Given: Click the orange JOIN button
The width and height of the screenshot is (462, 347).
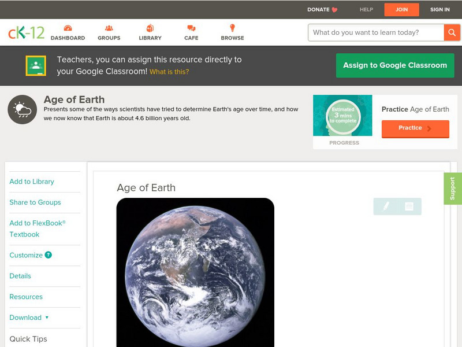Looking at the screenshot, I should coord(401,10).
